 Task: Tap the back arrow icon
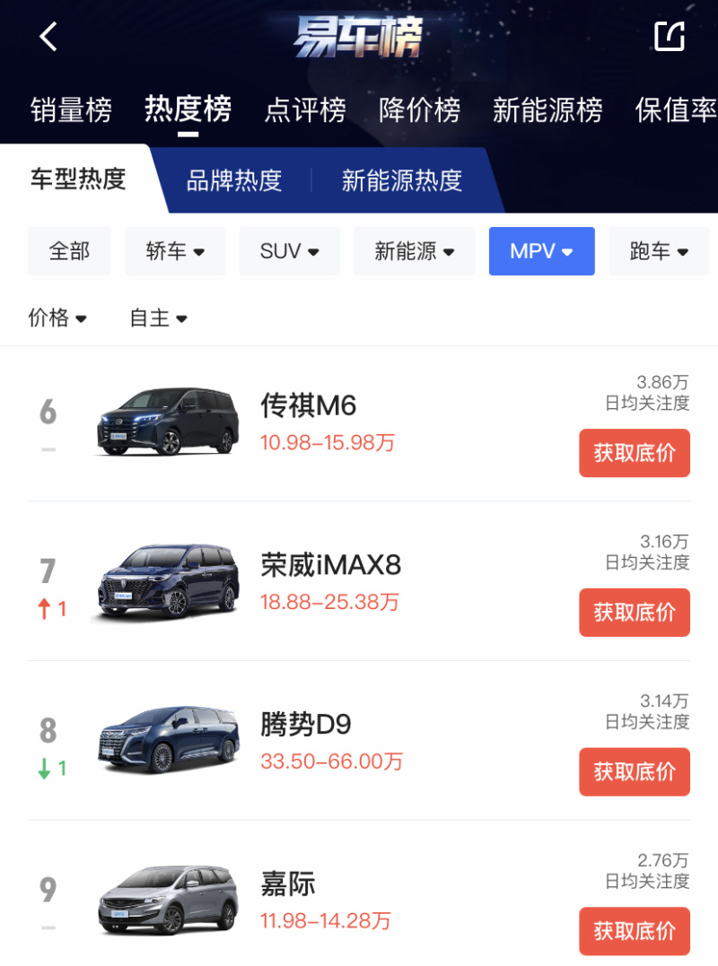pyautogui.click(x=48, y=37)
